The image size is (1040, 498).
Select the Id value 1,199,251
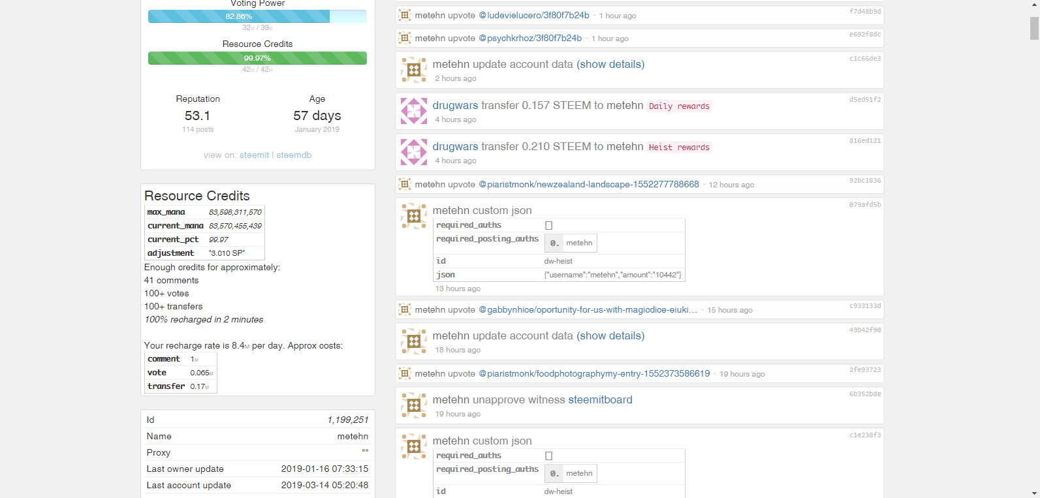pyautogui.click(x=348, y=420)
